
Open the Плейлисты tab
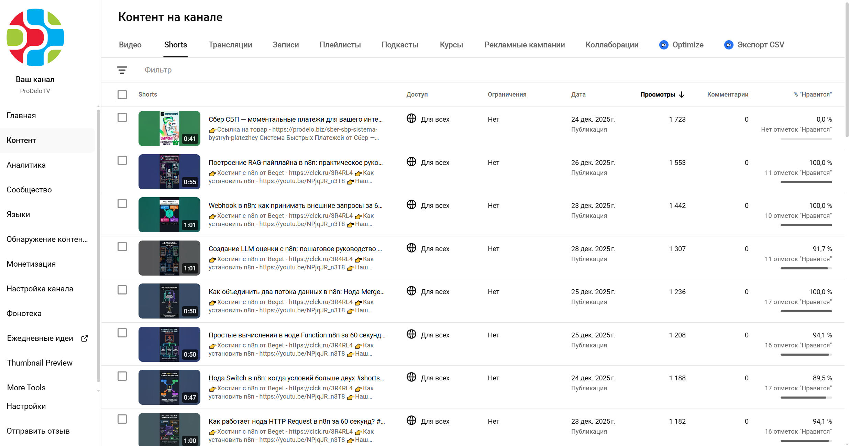pos(340,45)
